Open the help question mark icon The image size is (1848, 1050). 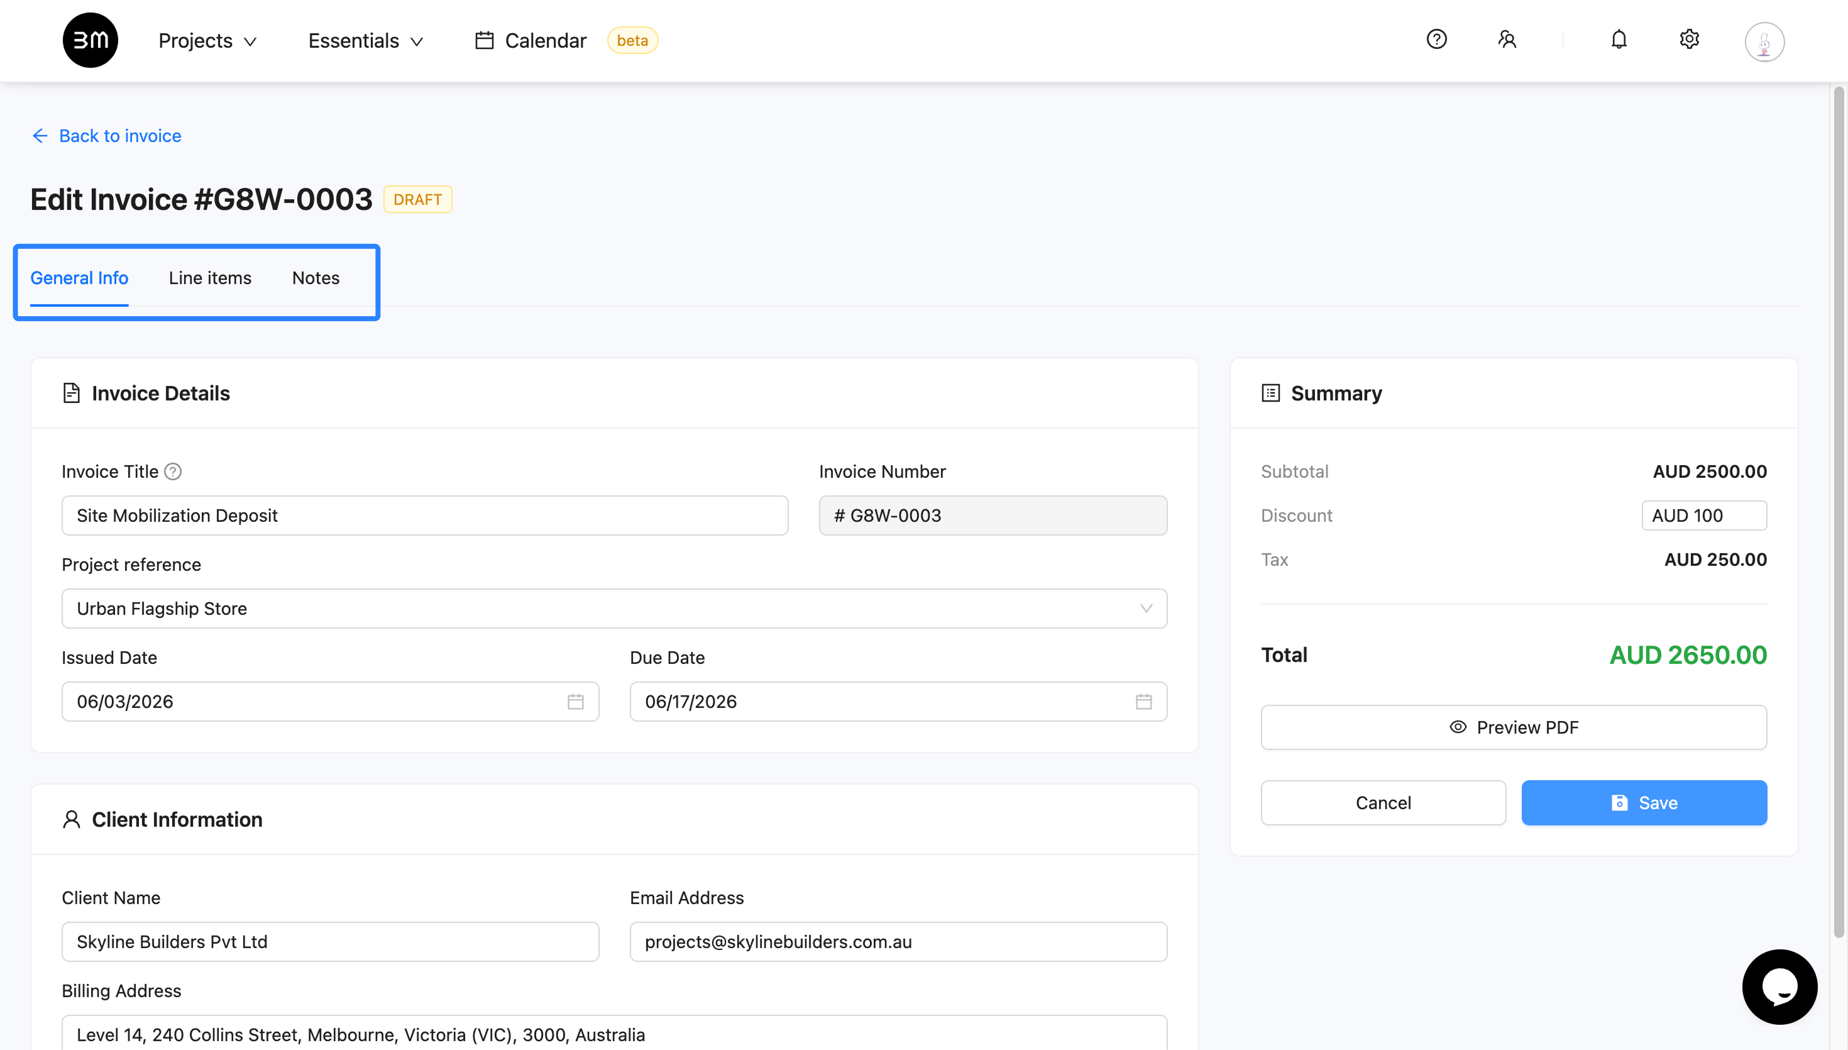point(1436,39)
